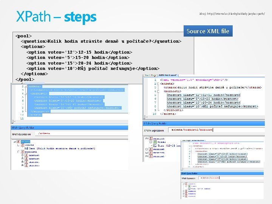
Task: Click the </options> closing tag in source XML
Action: (34, 74)
